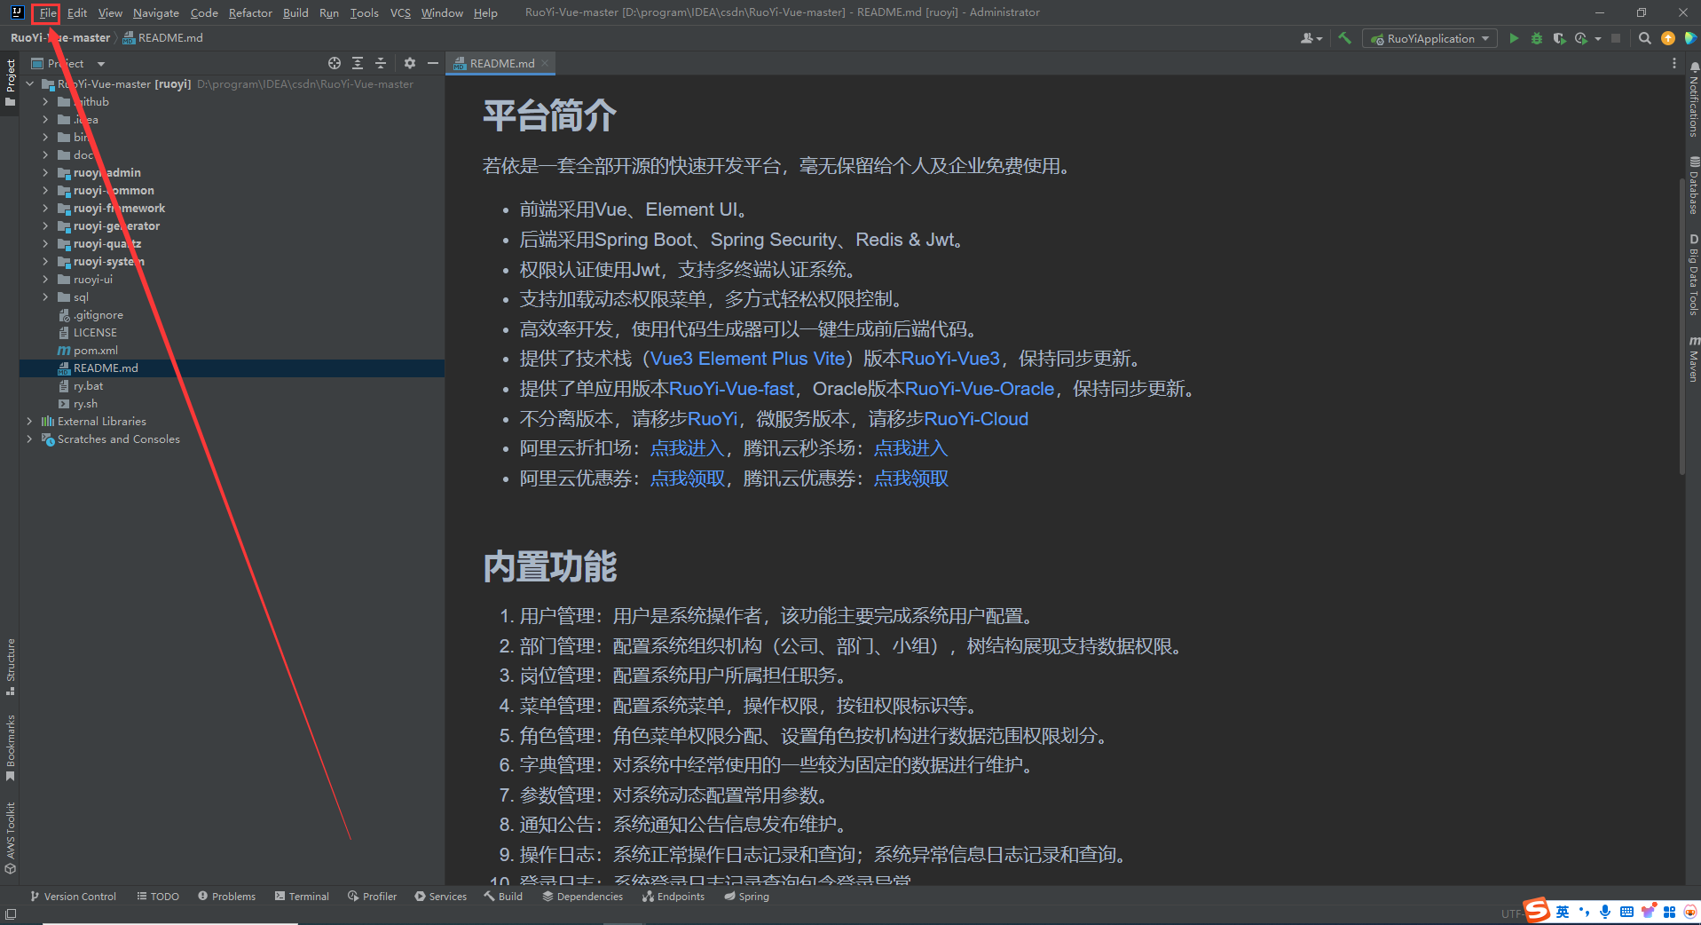
Task: Open Project view mode dropdown arrow
Action: 101,64
